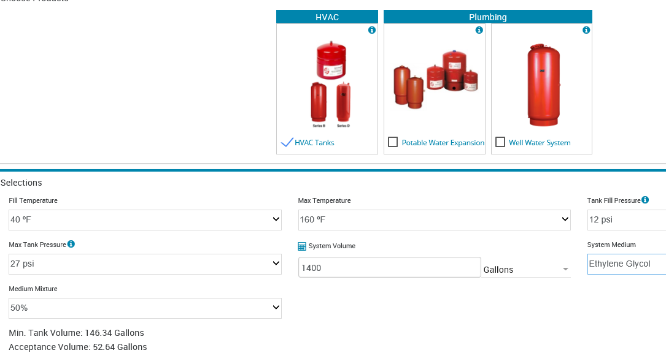The width and height of the screenshot is (666, 361).
Task: Open the Gallons unit selector
Action: click(x=526, y=270)
